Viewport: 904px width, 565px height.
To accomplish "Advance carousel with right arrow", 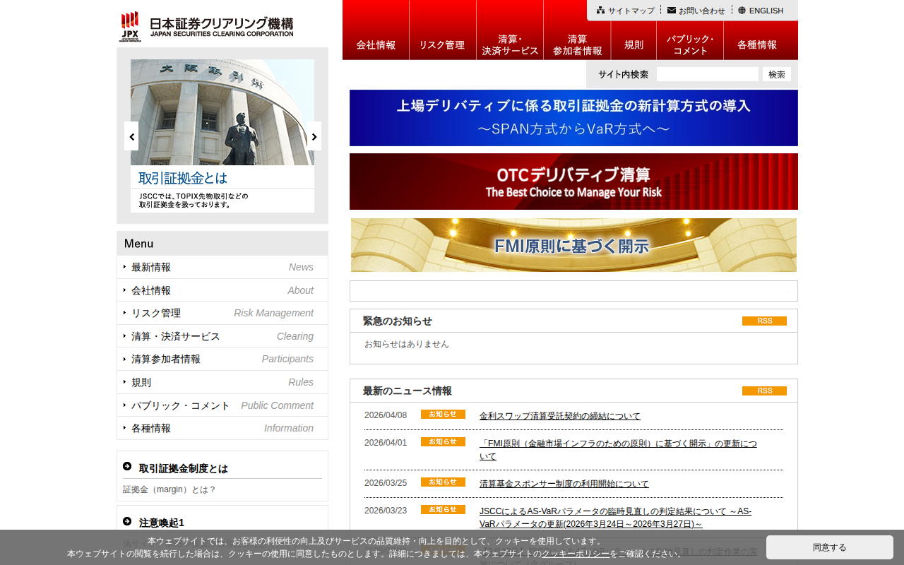I will click(314, 136).
